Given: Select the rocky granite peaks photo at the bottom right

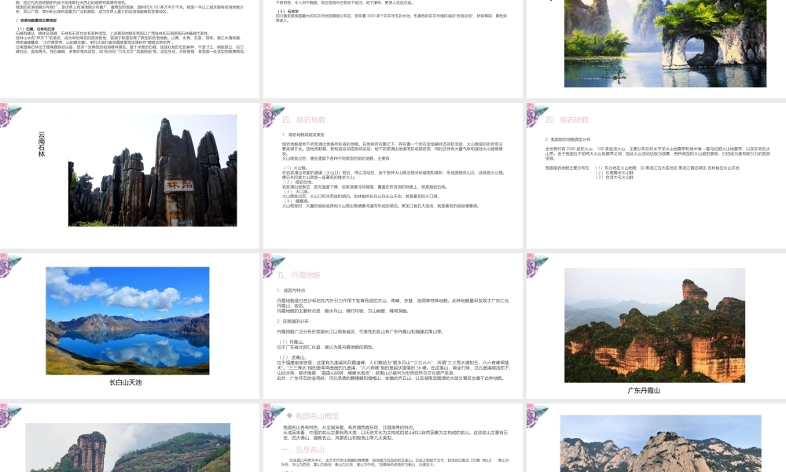Looking at the screenshot, I should (660, 444).
